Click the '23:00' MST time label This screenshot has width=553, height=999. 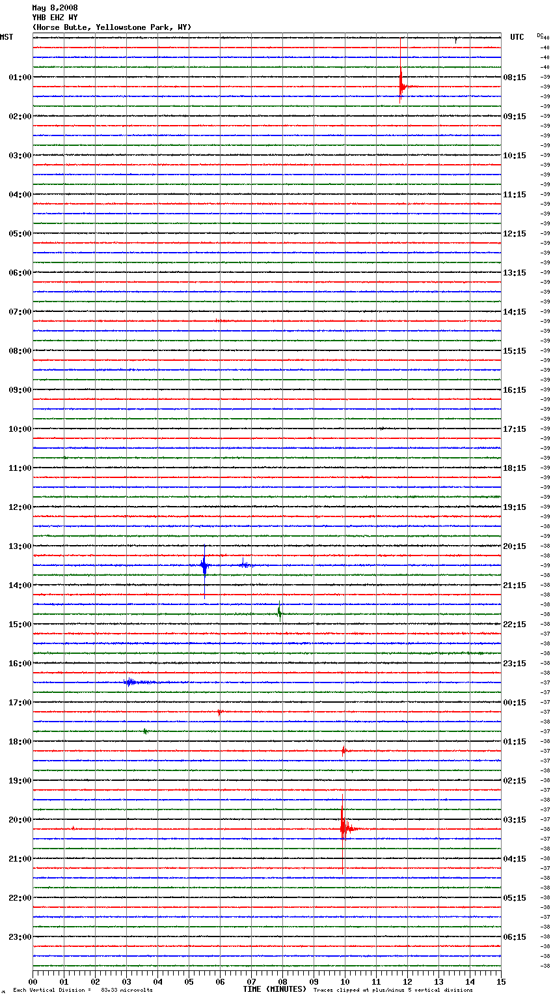(x=20, y=936)
